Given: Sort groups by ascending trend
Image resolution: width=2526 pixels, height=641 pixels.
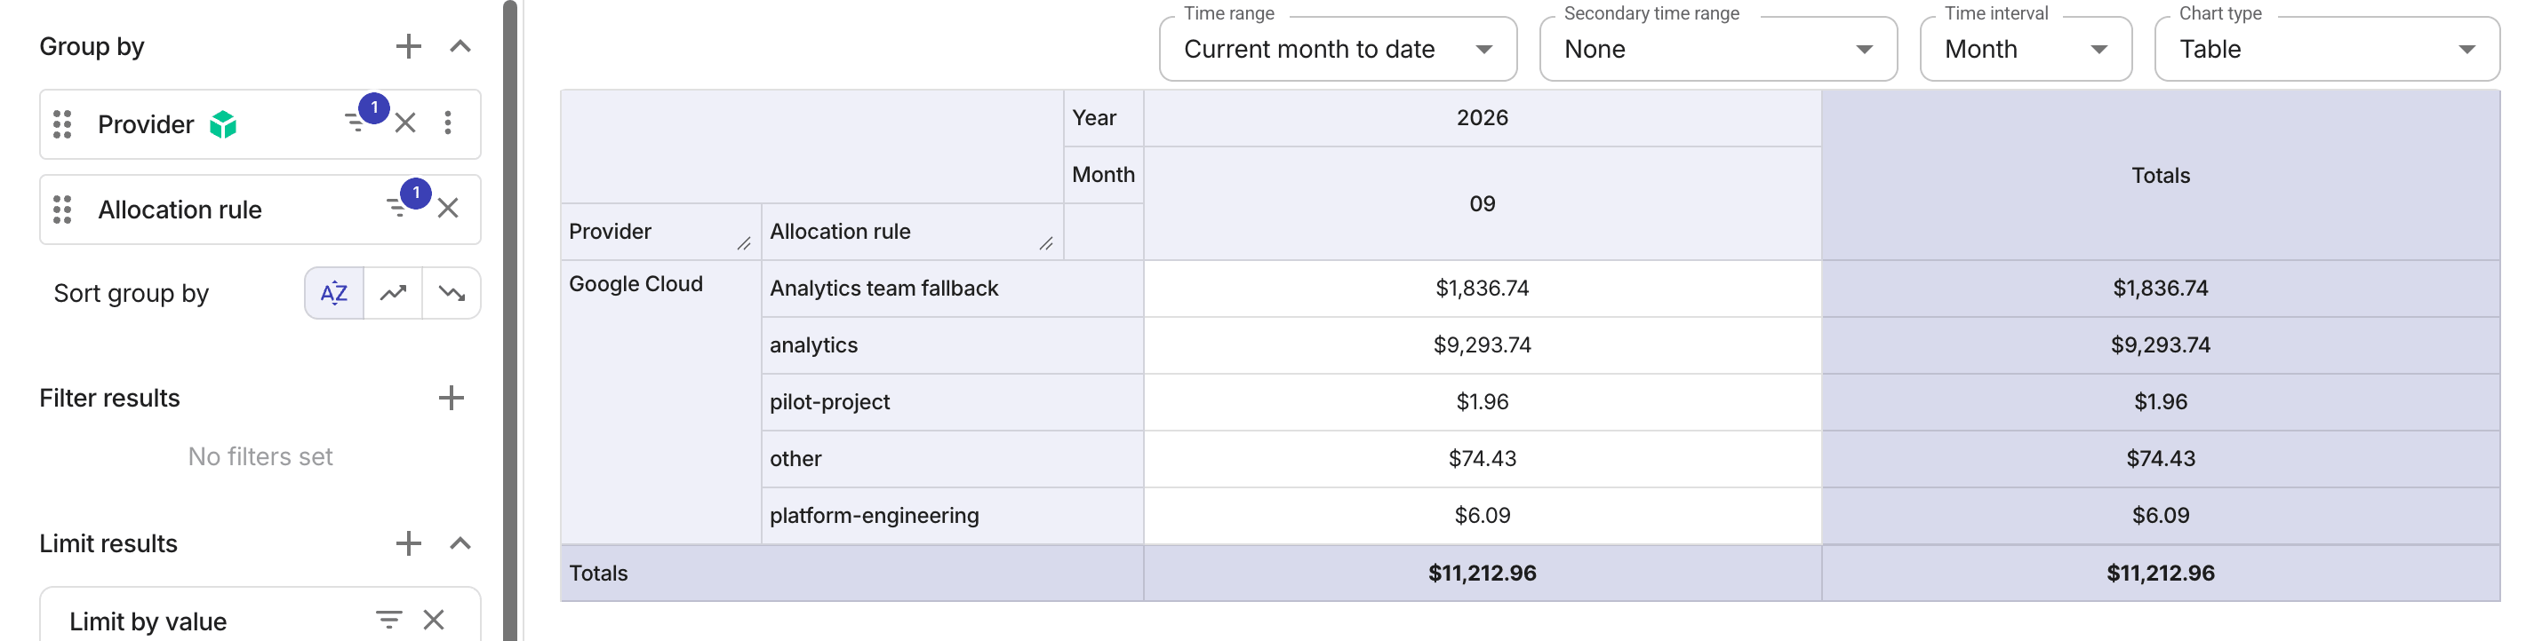Looking at the screenshot, I should coord(393,293).
